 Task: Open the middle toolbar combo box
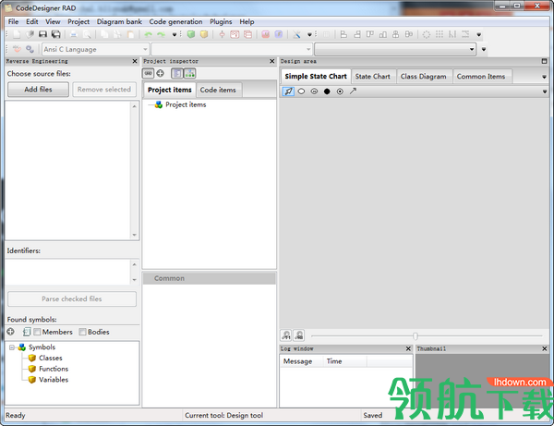point(232,49)
